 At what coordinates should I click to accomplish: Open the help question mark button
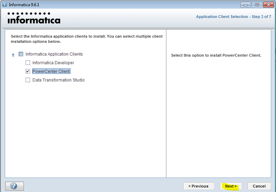(15, 186)
